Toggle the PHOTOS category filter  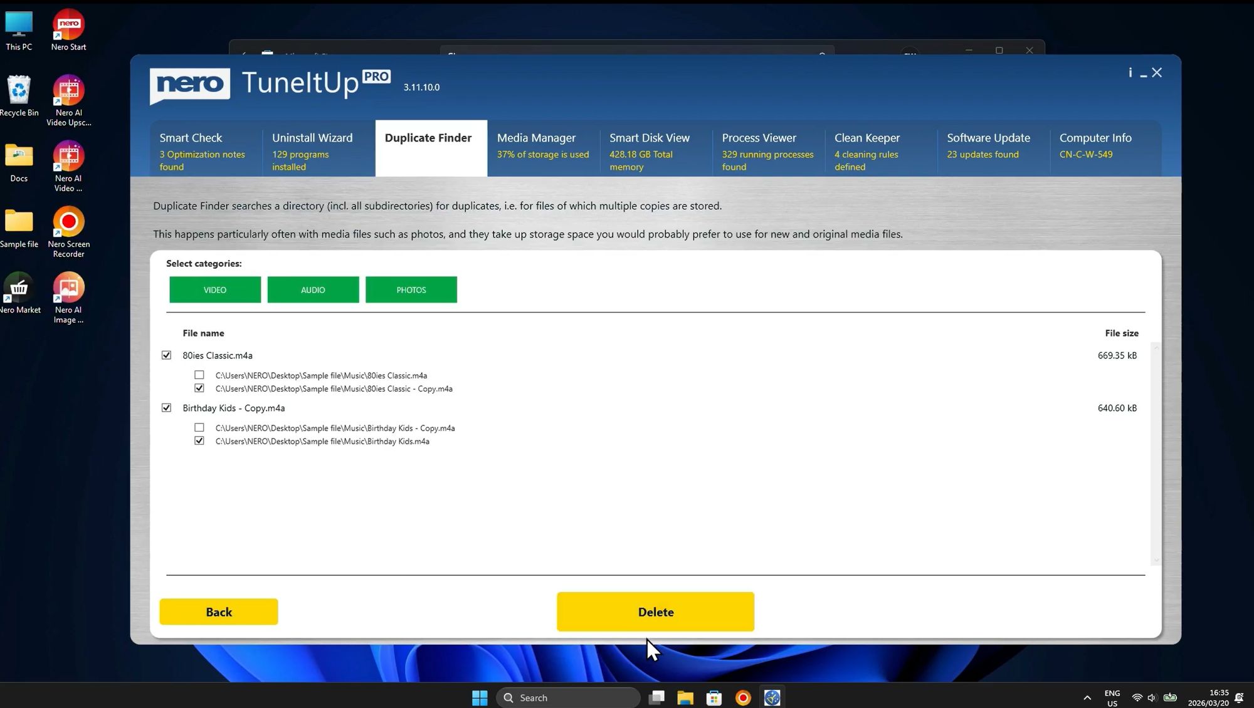tap(411, 289)
